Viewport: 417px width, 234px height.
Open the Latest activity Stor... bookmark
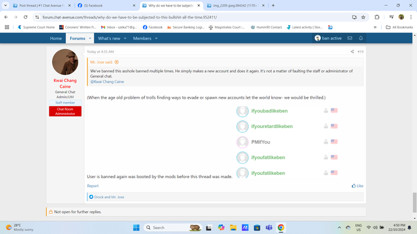coord(305,27)
